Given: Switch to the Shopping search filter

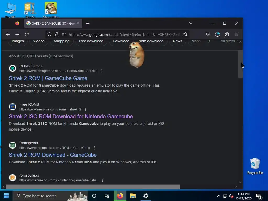Looking at the screenshot, I should [x=62, y=41].
